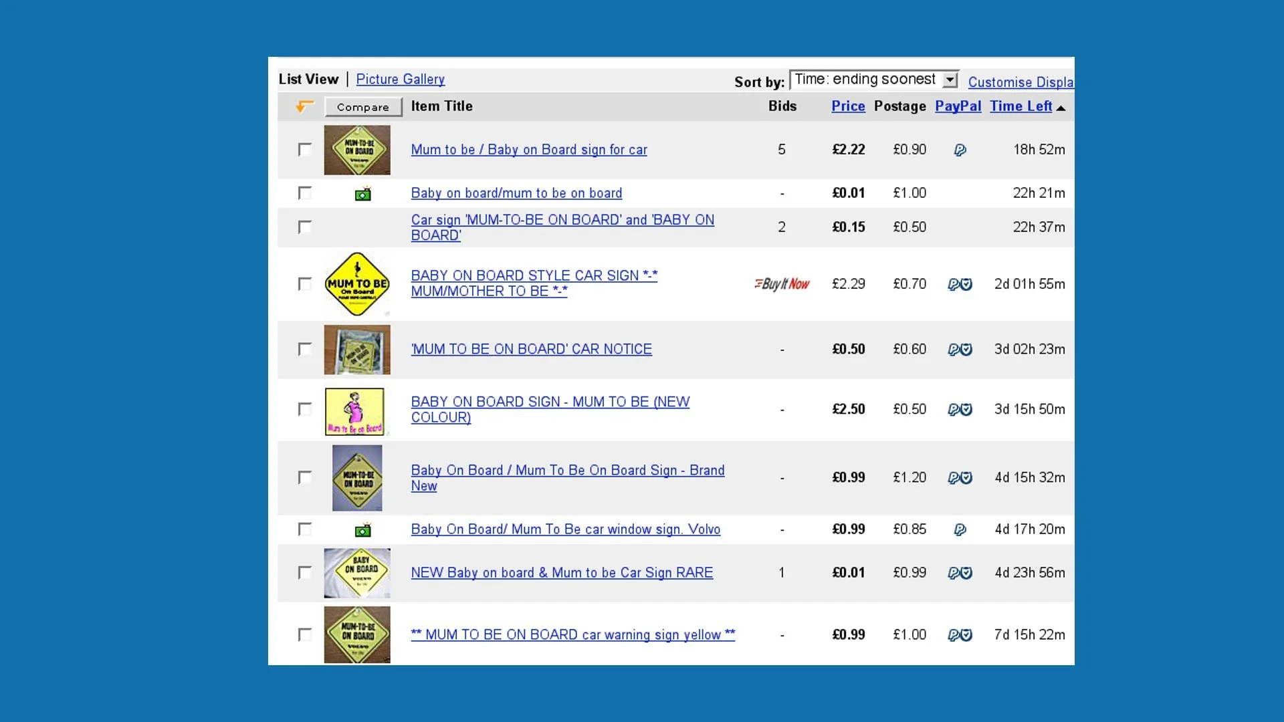
Task: Click the Buy It Now icon
Action: [782, 284]
